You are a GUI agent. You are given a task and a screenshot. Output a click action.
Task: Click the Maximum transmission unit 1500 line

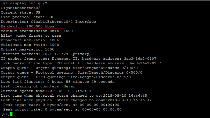pyautogui.click(x=37, y=31)
